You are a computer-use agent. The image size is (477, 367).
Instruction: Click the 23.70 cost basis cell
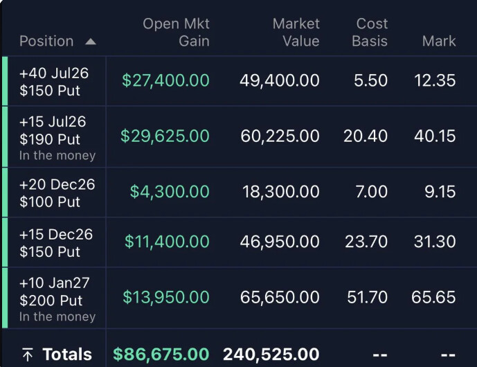(366, 242)
